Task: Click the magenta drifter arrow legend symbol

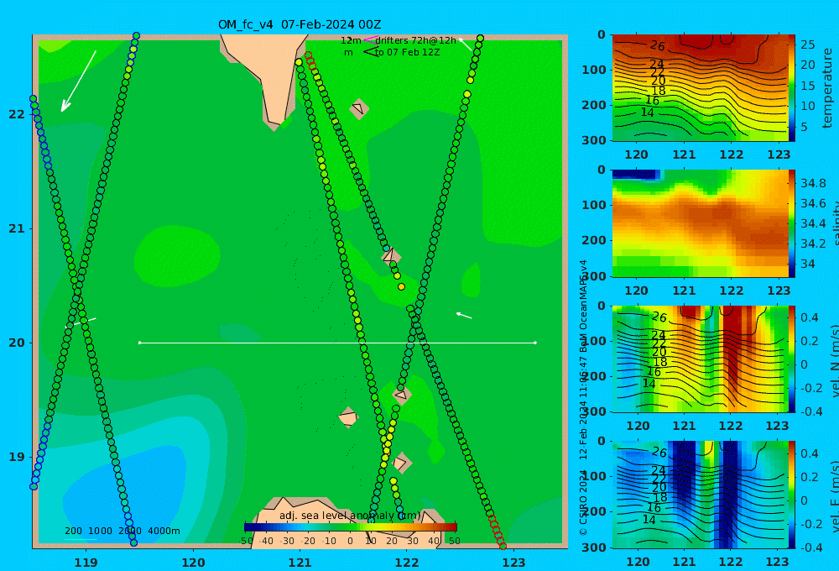Action: pyautogui.click(x=370, y=39)
